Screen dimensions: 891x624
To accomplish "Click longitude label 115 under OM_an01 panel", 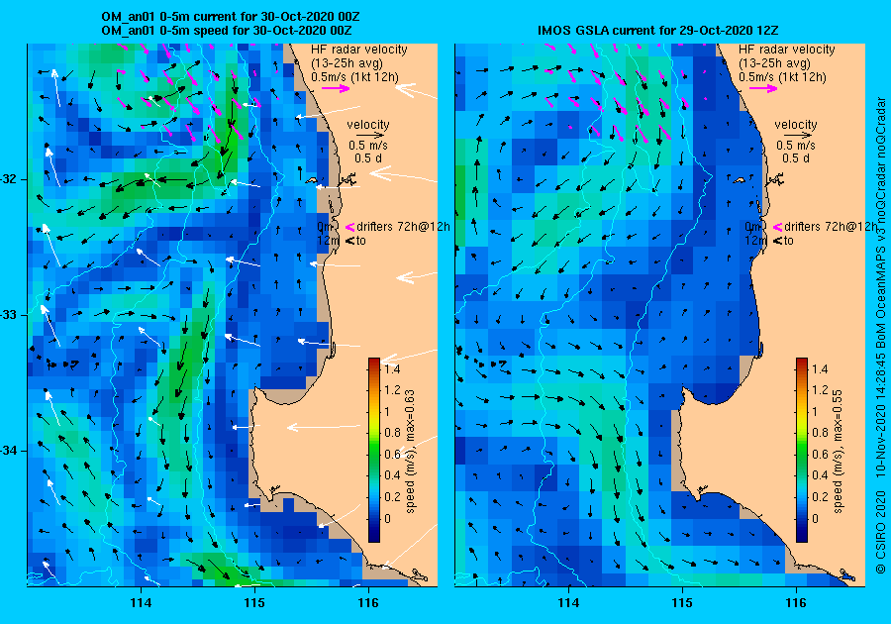I will point(254,603).
